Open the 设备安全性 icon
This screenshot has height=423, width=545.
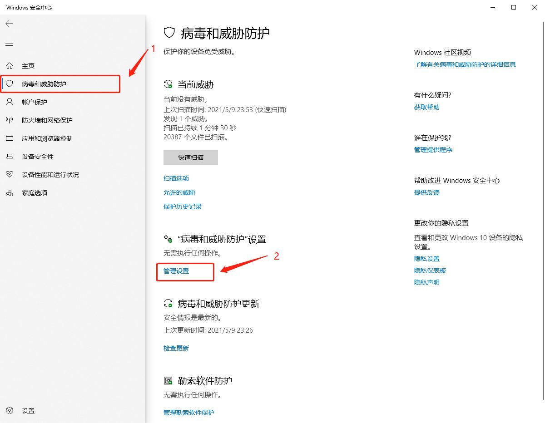pos(10,156)
